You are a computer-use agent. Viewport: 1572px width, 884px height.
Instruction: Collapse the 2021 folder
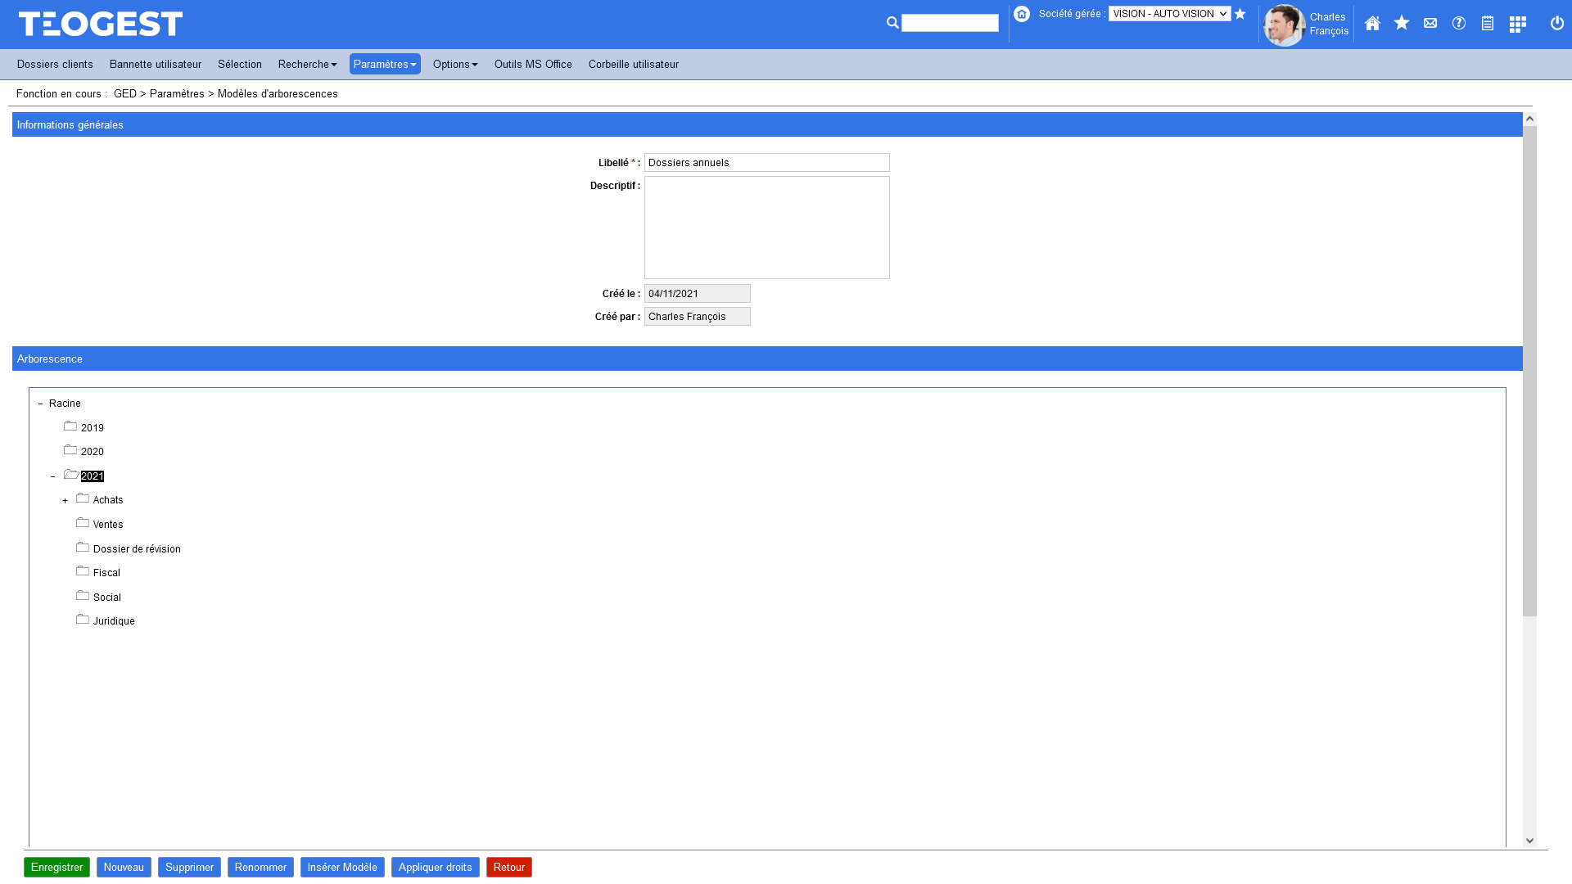(53, 476)
